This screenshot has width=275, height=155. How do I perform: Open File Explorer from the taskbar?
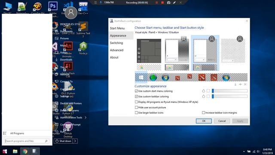point(15,151)
